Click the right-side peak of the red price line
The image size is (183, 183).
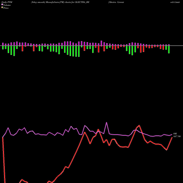tap(139, 125)
